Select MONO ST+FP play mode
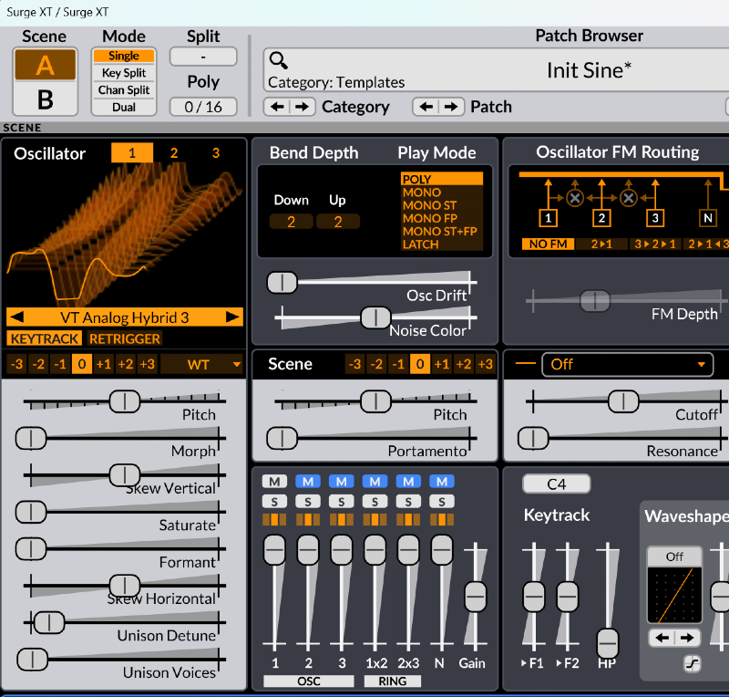729x697 pixels. pyautogui.click(x=440, y=232)
